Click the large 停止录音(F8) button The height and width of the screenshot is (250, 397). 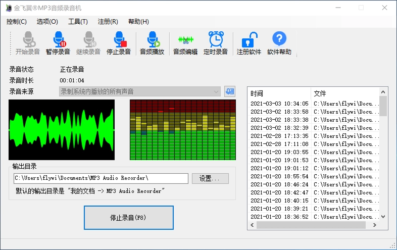pyautogui.click(x=129, y=218)
